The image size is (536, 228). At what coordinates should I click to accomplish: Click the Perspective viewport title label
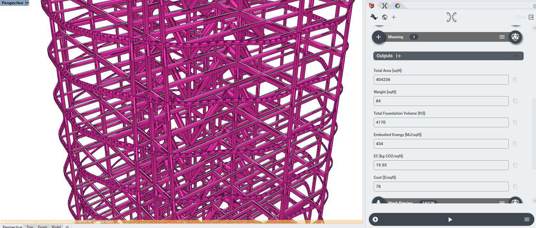[13, 3]
